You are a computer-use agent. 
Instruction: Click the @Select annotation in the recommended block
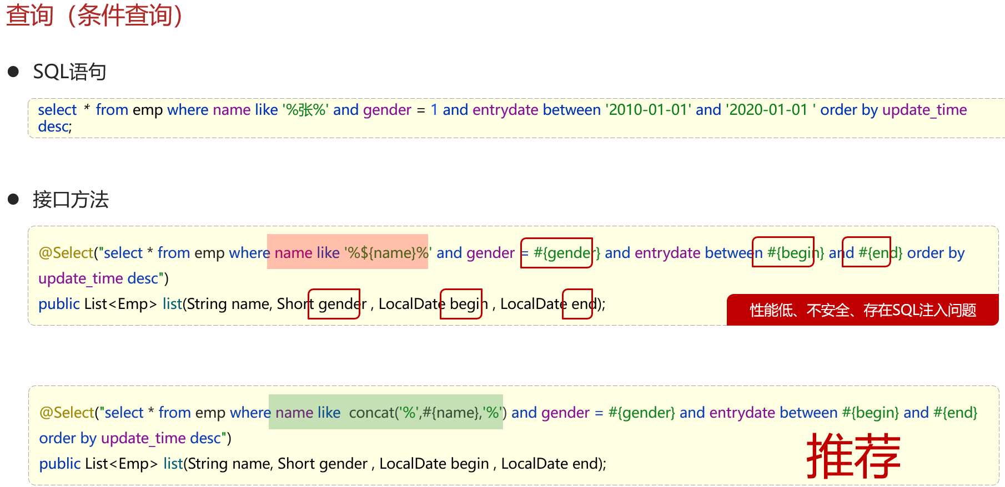(x=67, y=413)
